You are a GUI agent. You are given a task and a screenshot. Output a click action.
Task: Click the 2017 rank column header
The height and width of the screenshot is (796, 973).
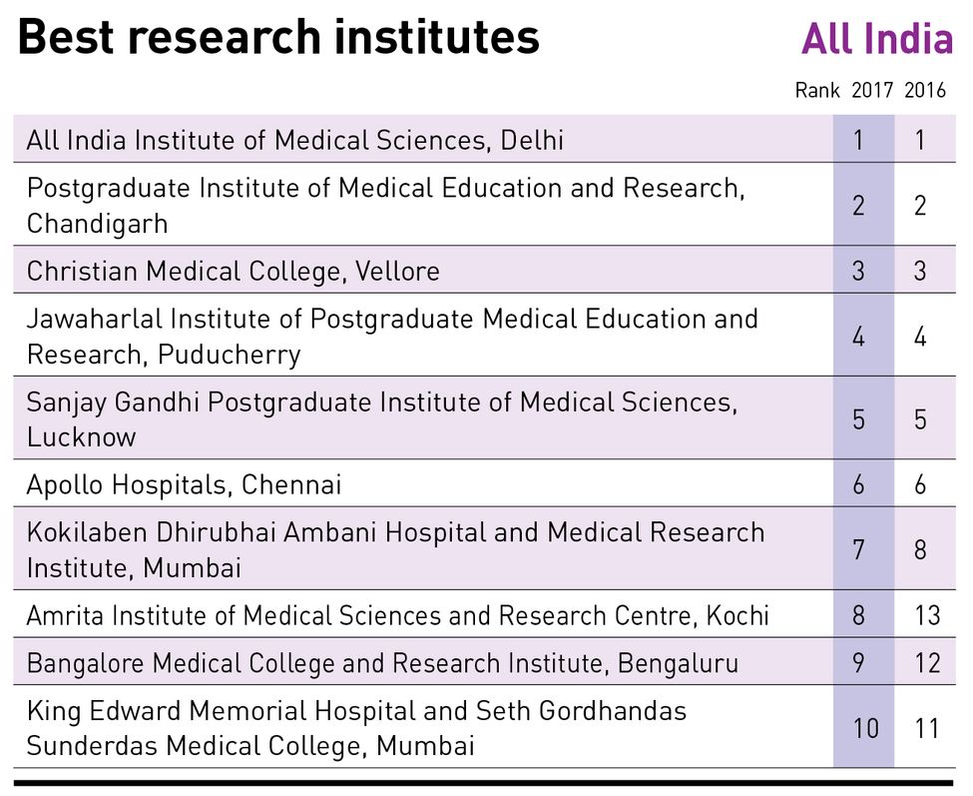(x=872, y=91)
